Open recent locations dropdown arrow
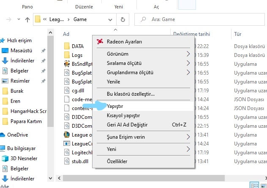 pos(19,19)
